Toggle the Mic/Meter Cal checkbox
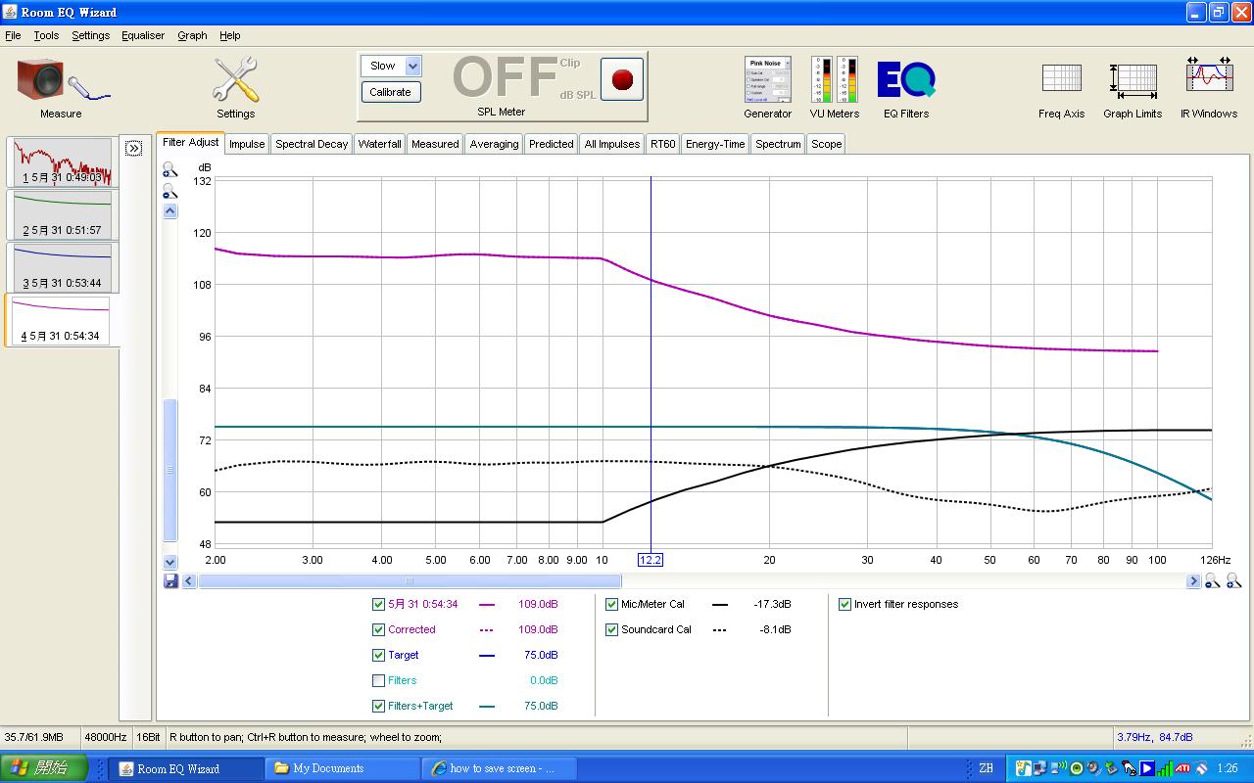 pyautogui.click(x=611, y=604)
